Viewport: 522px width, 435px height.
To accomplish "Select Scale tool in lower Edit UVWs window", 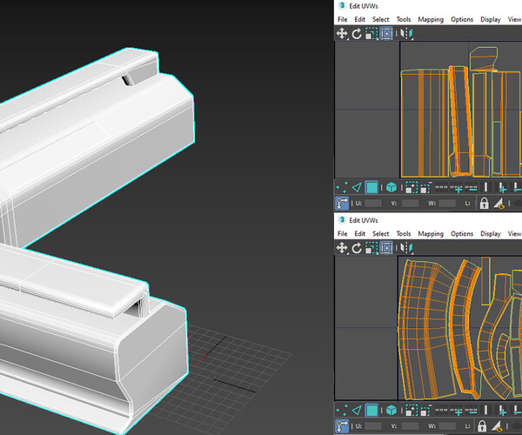I will pyautogui.click(x=371, y=248).
